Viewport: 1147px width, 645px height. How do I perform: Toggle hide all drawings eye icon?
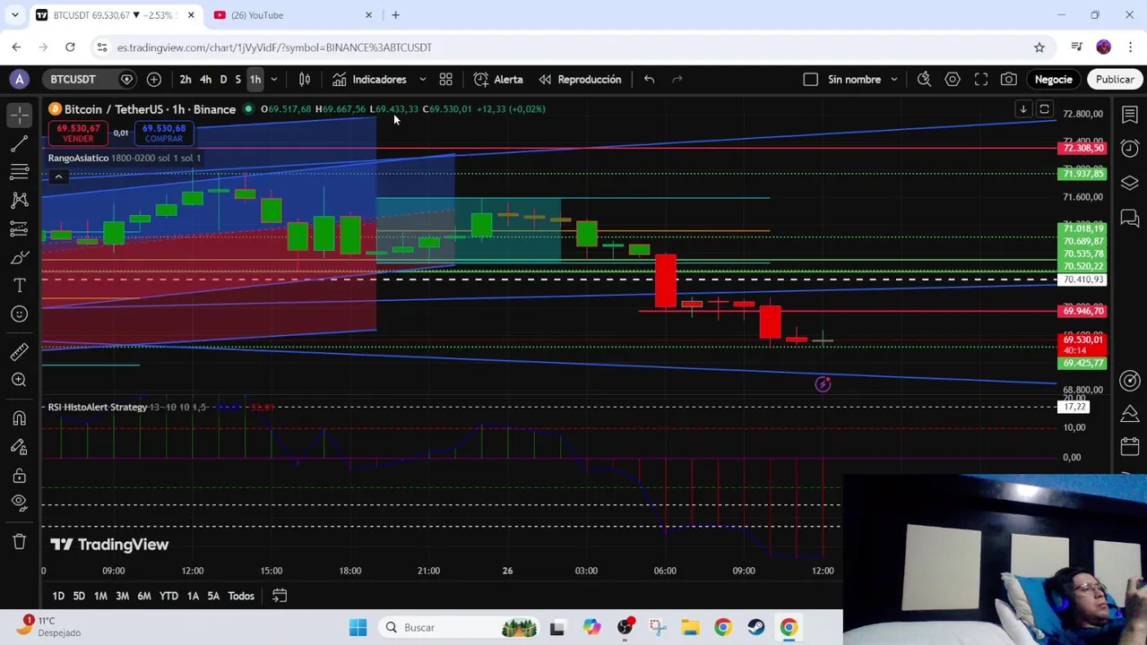(x=19, y=503)
